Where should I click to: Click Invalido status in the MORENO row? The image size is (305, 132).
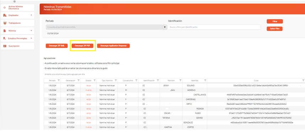tap(88, 90)
